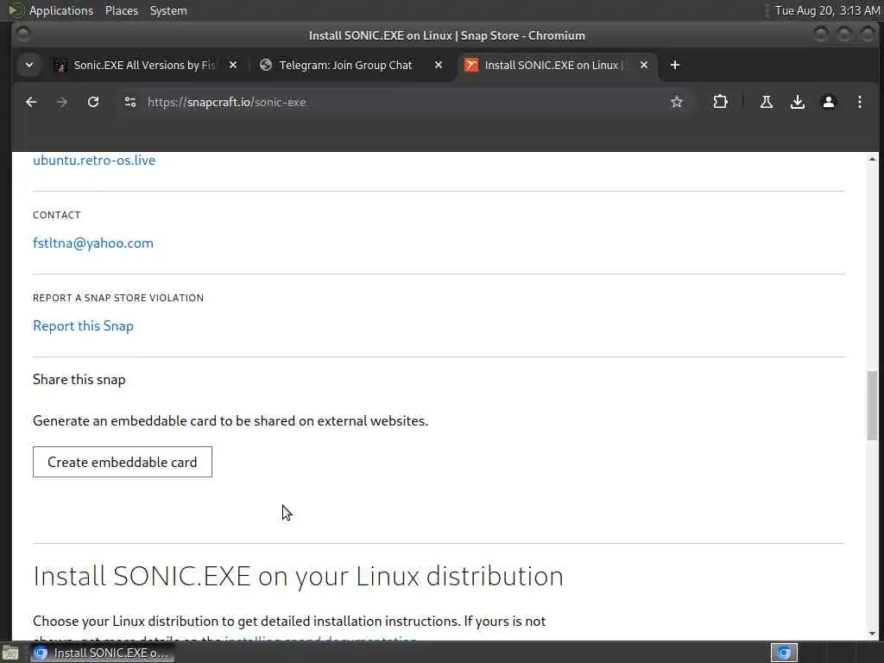884x663 pixels.
Task: Show downloads via the download icon
Action: [x=798, y=102]
